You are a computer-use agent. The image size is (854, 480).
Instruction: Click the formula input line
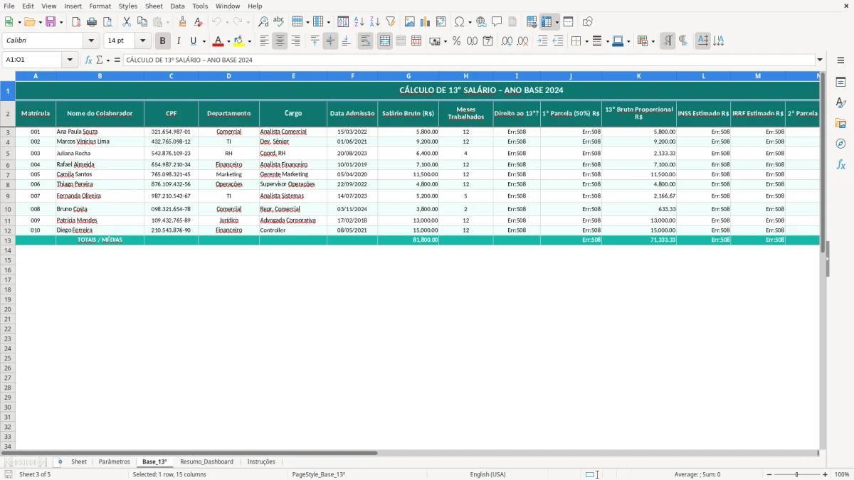(x=469, y=60)
